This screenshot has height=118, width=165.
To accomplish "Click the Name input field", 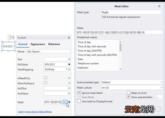I will pos(48,52).
